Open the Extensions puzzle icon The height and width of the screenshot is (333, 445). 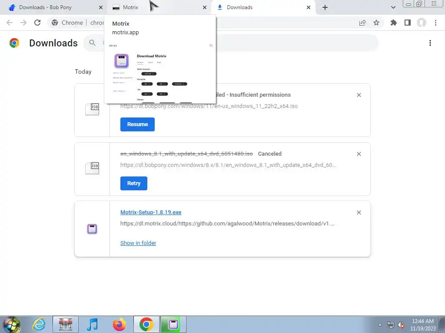pyautogui.click(x=394, y=23)
